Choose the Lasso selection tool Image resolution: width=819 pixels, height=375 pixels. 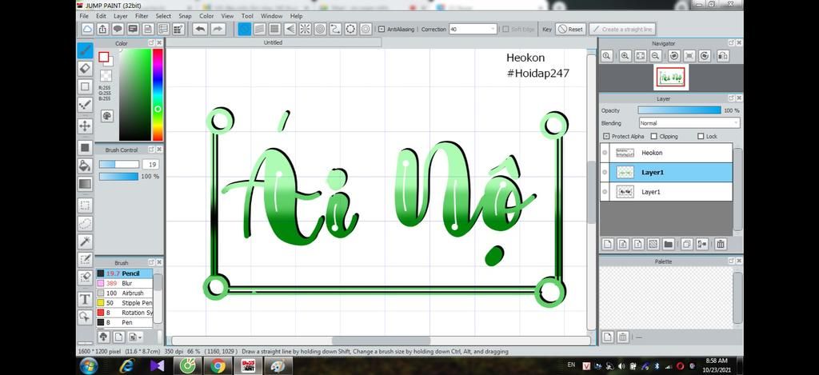pos(85,224)
